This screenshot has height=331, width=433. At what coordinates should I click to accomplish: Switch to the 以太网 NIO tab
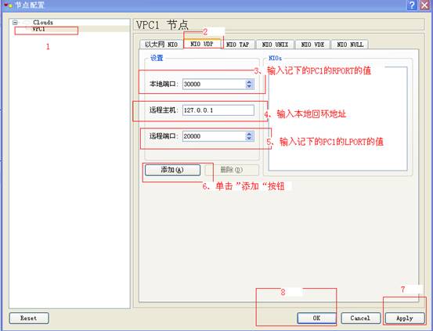(x=161, y=44)
